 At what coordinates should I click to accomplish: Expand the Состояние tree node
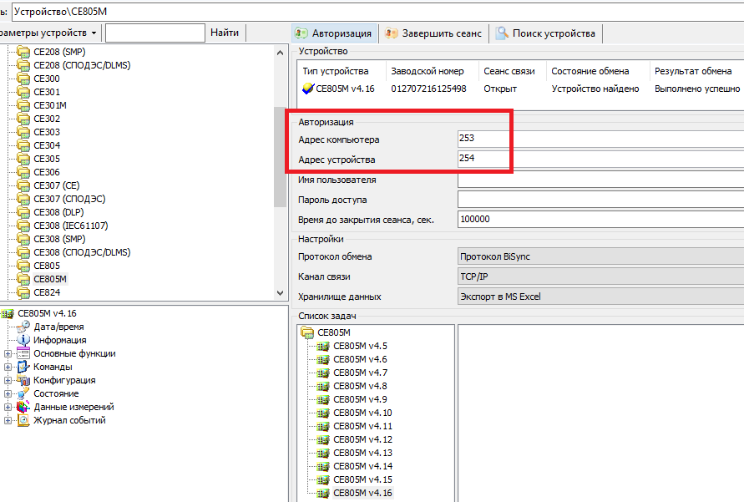(x=8, y=393)
